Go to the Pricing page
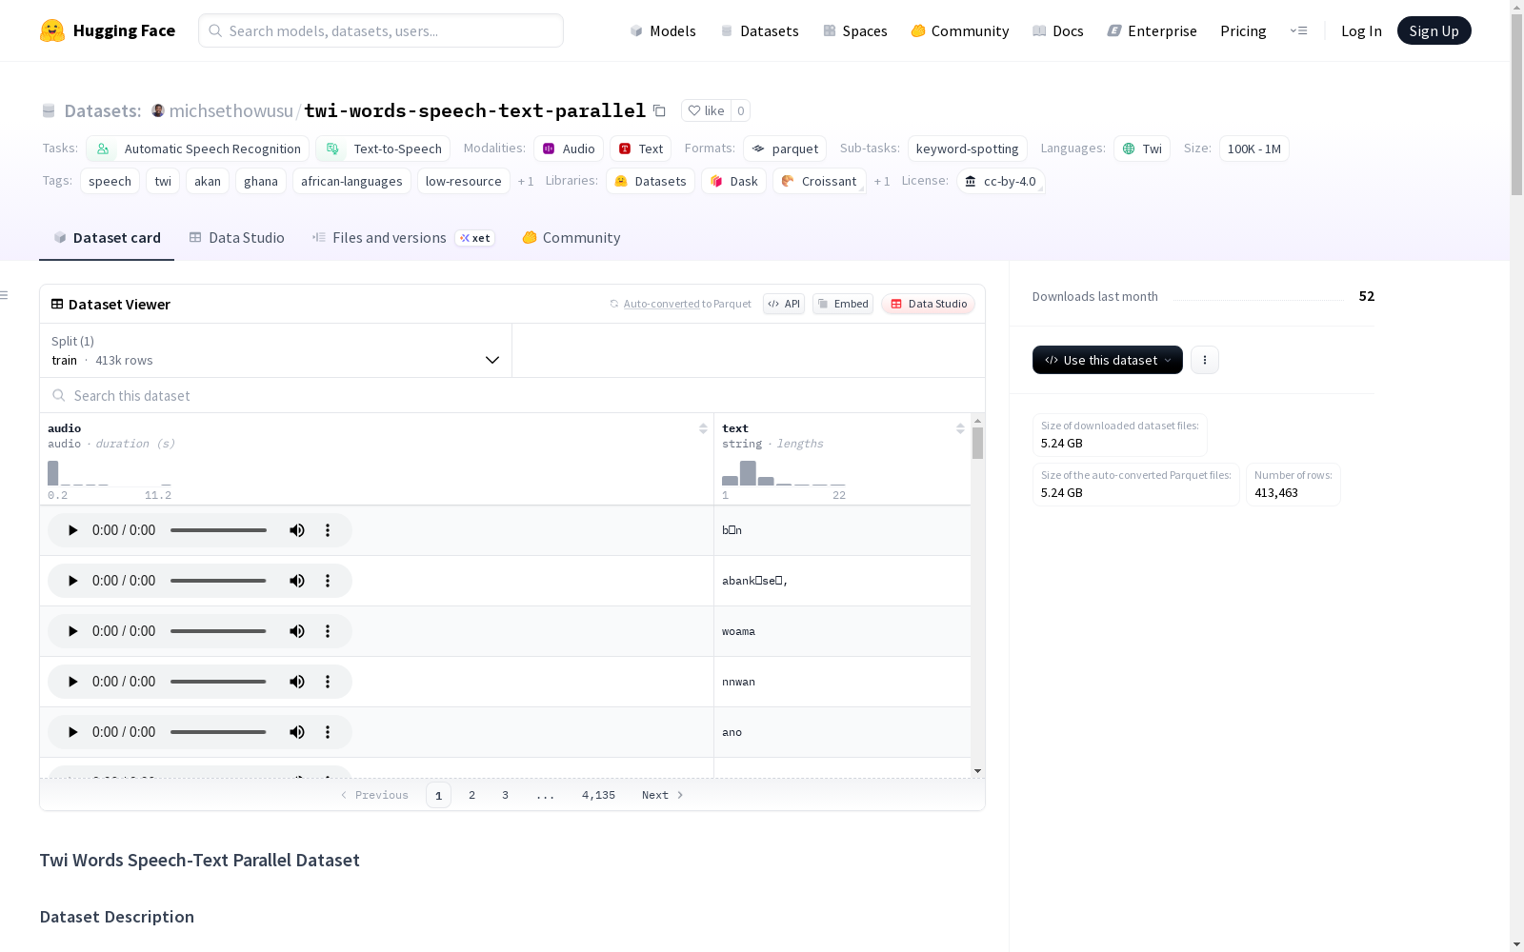Image resolution: width=1524 pixels, height=952 pixels. (x=1243, y=30)
